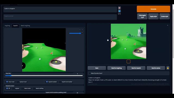
Task: Select the small gallery thumbnail below the output
Action: pos(129,62)
